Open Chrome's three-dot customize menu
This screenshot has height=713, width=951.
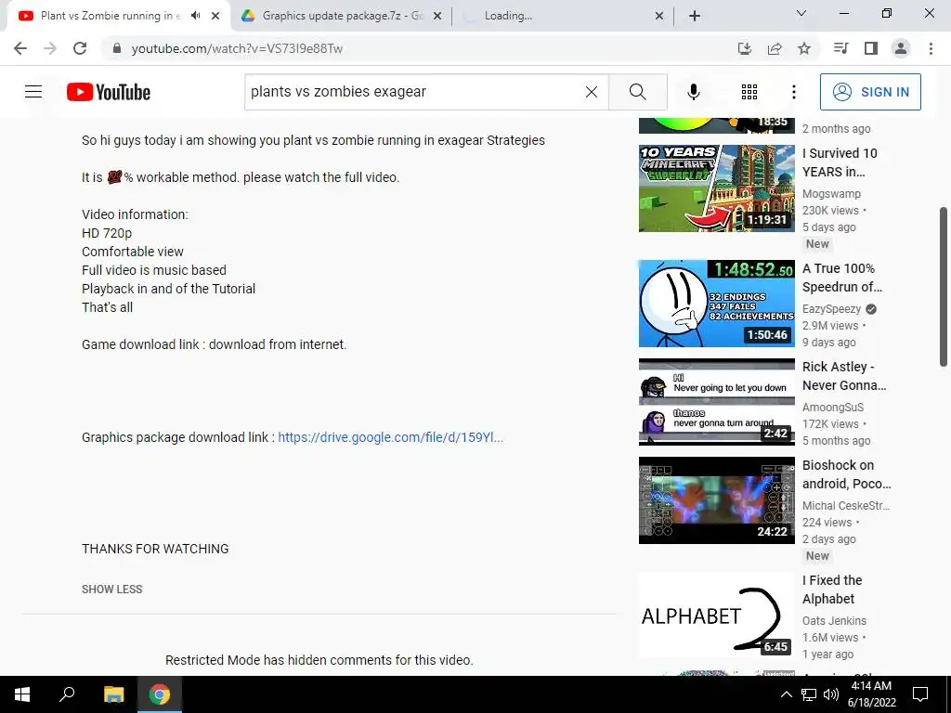coord(931,48)
